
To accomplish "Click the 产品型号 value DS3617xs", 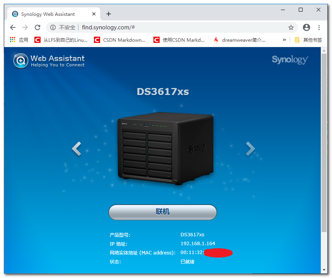I will (x=192, y=235).
